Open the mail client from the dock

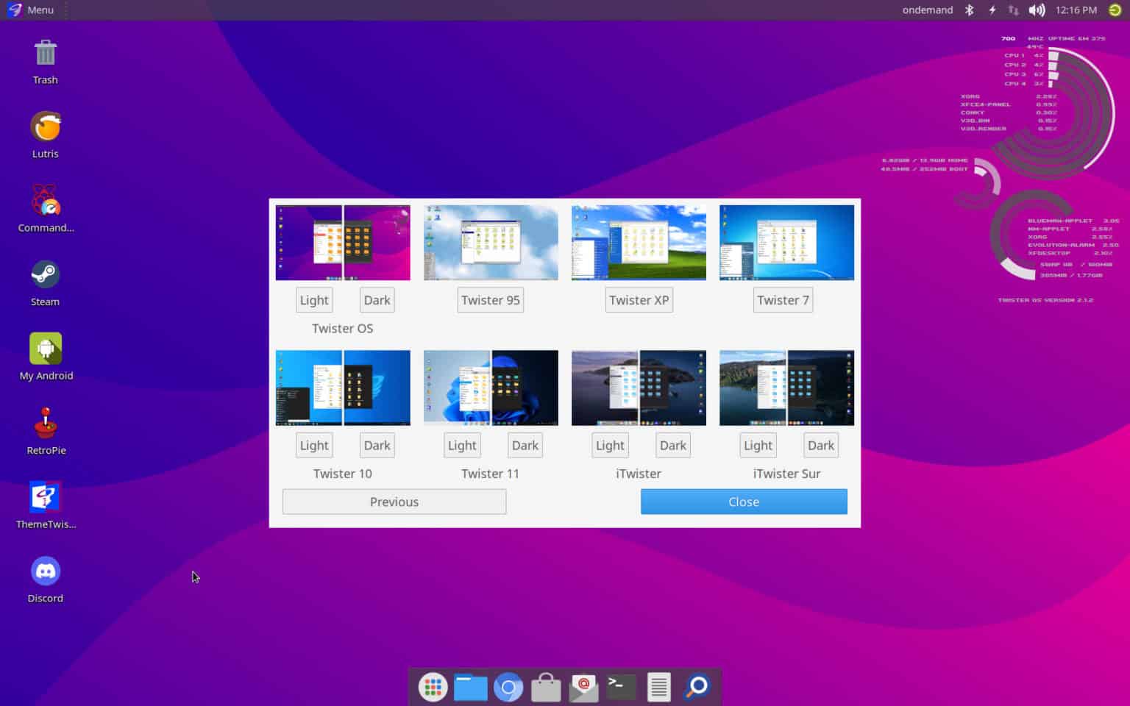tap(583, 687)
